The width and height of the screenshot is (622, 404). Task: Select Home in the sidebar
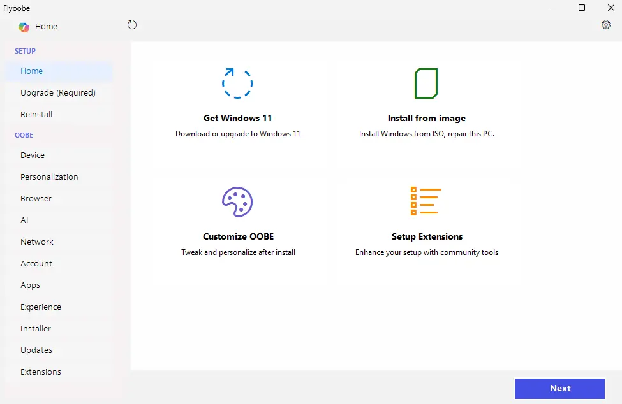[59, 71]
